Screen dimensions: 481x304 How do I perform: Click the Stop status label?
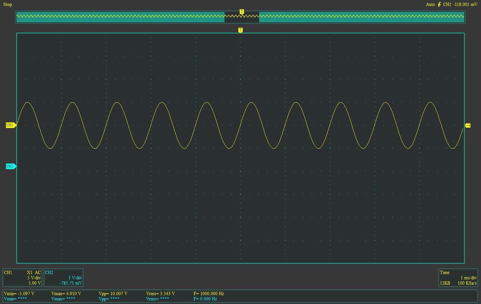click(8, 5)
